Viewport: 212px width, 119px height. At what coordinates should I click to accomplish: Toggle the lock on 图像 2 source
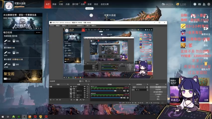click(87, 89)
